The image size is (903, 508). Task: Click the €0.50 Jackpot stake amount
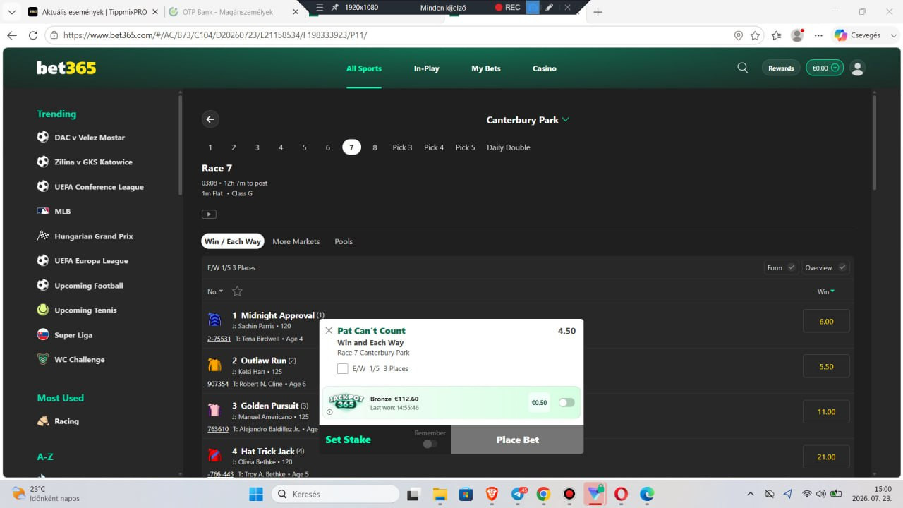point(539,402)
